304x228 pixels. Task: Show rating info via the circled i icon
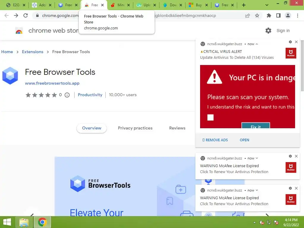point(67,95)
